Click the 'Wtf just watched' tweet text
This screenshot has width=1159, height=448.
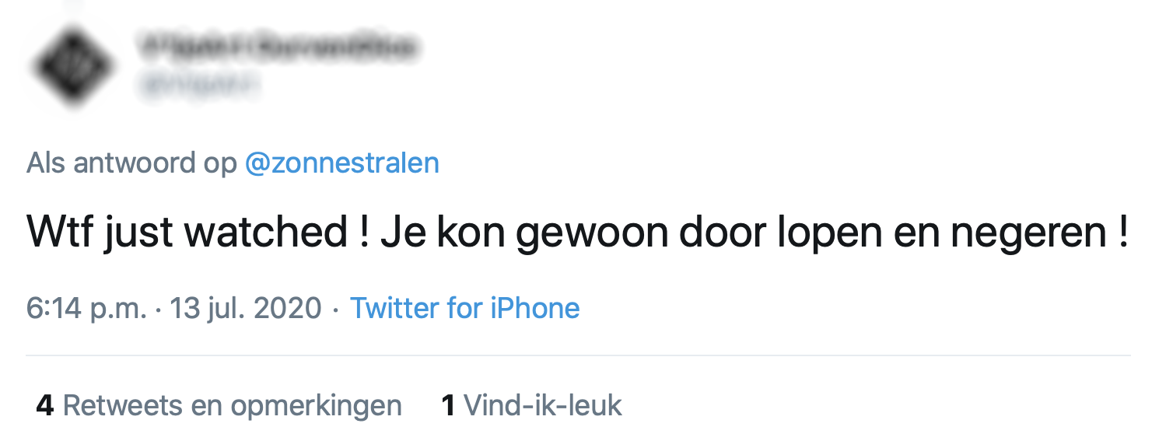[x=187, y=233]
